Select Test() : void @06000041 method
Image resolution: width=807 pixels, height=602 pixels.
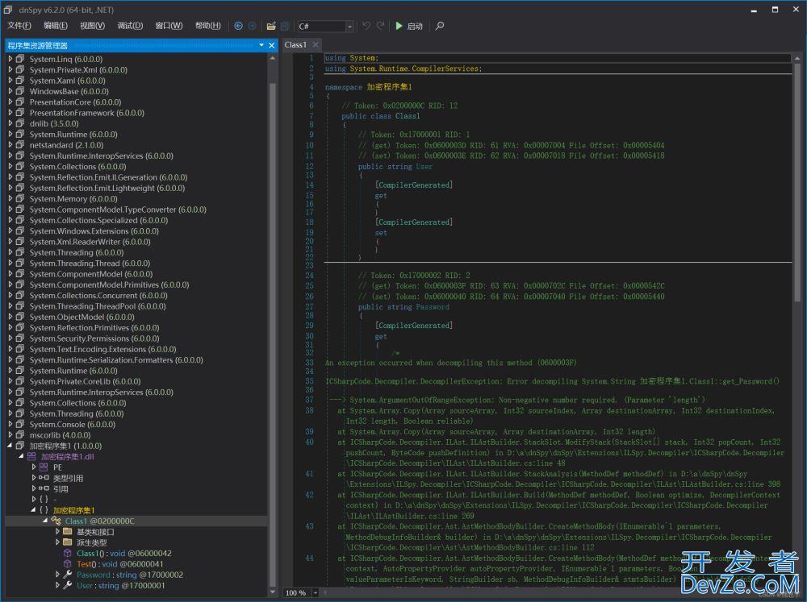pyautogui.click(x=120, y=564)
